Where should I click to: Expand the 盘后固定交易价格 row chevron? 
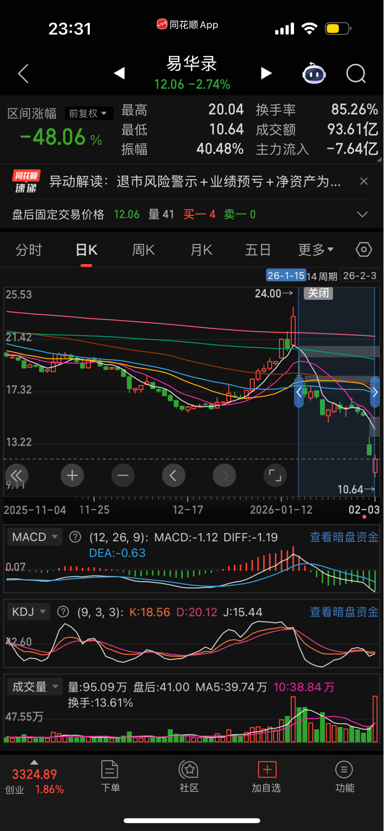point(363,215)
